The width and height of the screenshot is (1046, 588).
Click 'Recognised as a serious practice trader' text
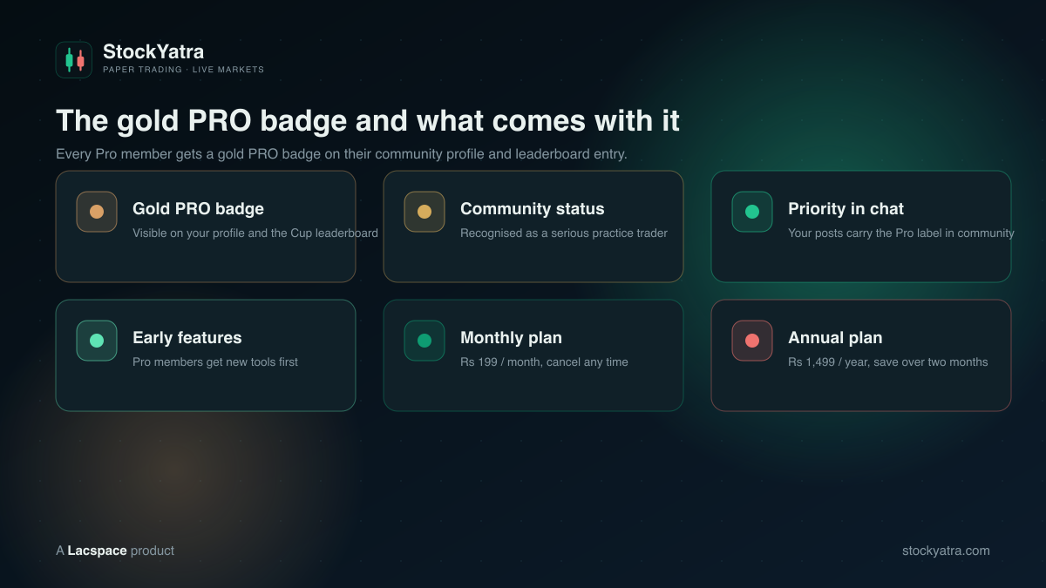click(x=564, y=233)
